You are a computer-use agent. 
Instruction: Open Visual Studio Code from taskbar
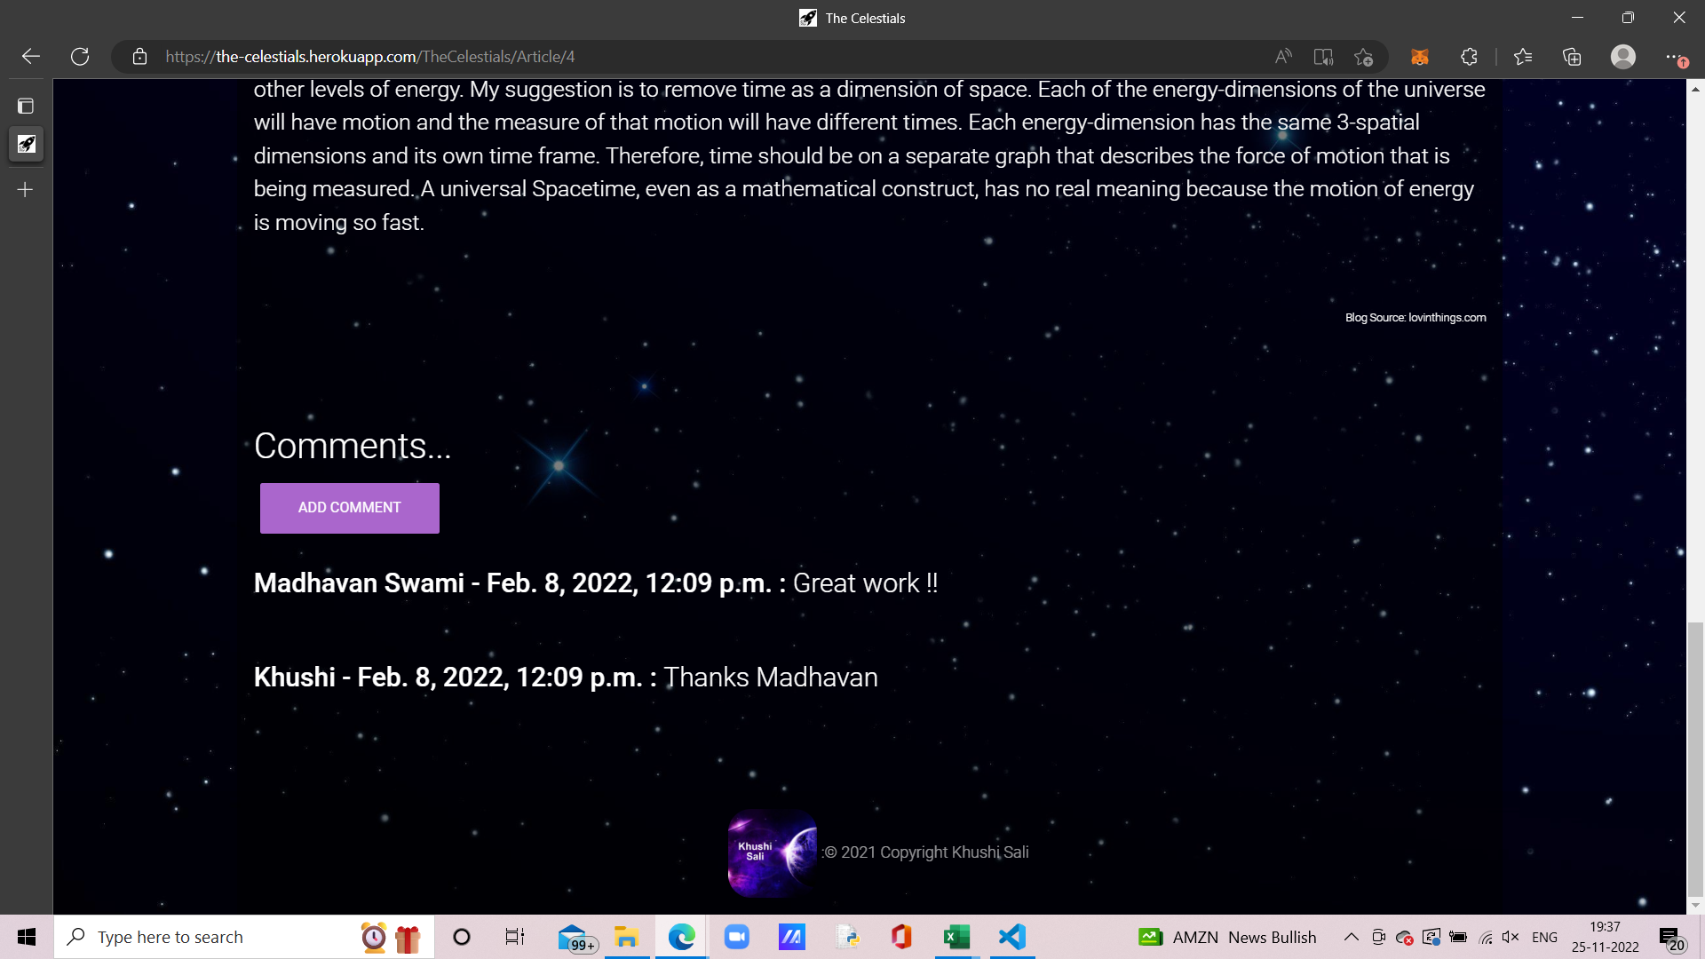[x=1011, y=937]
